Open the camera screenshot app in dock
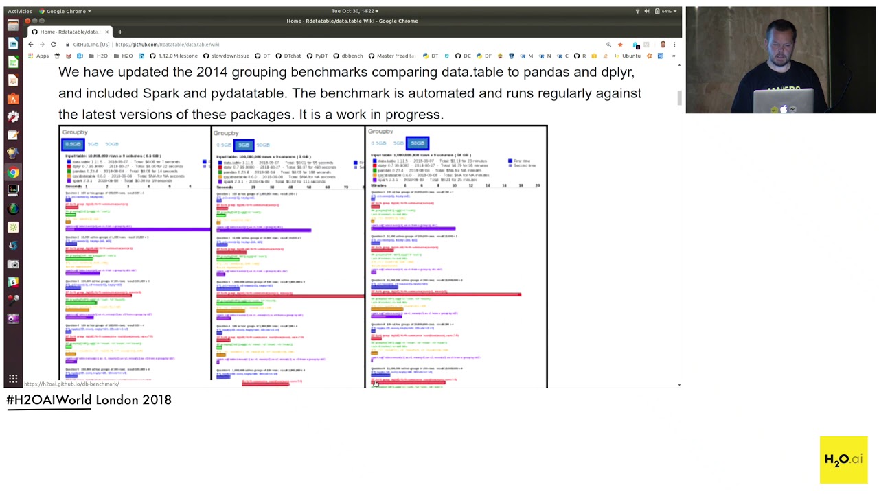 (13, 263)
